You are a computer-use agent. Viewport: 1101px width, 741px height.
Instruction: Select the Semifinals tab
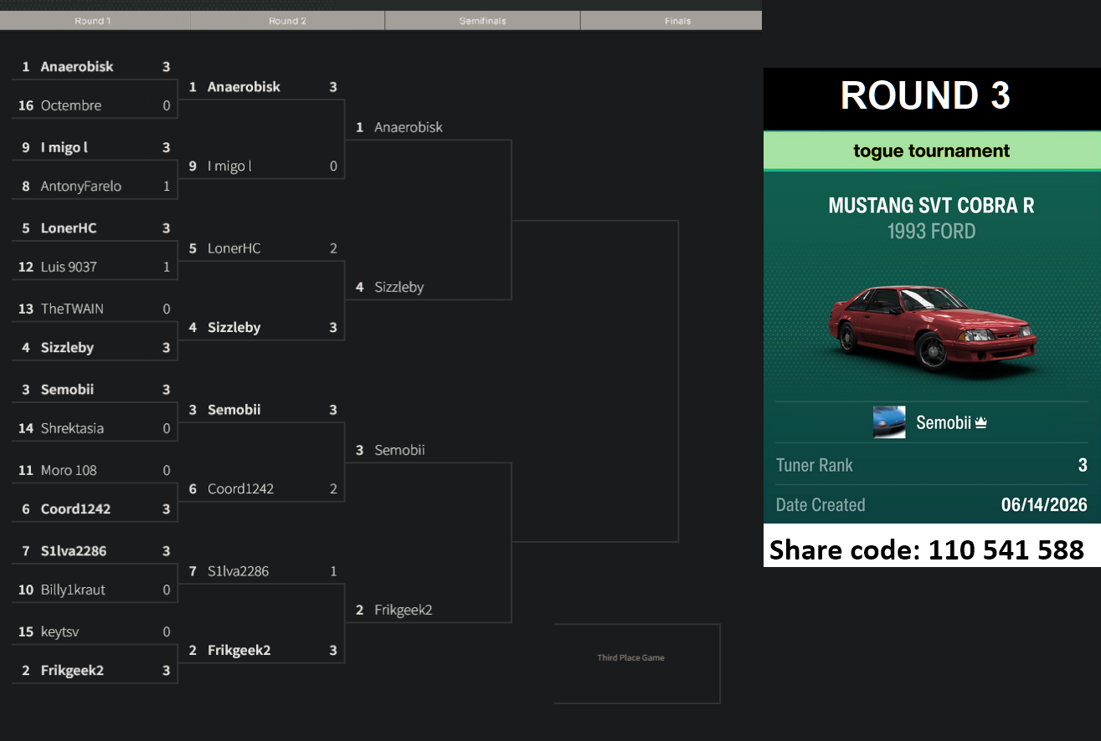482,21
